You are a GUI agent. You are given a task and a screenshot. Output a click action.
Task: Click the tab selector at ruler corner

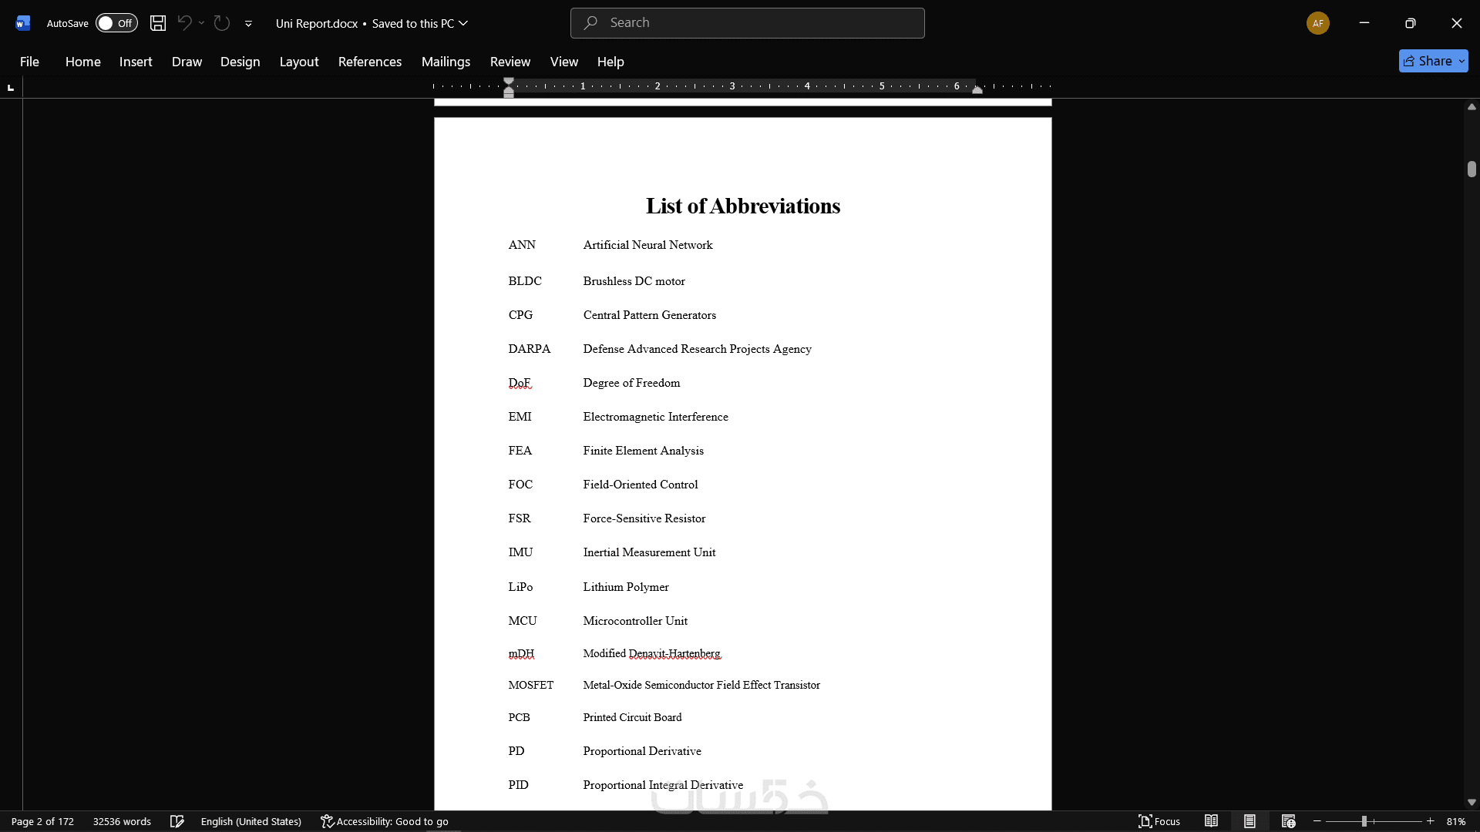point(11,87)
